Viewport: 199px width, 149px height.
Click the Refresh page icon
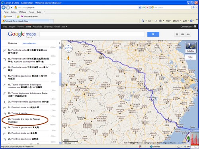click(x=144, y=8)
